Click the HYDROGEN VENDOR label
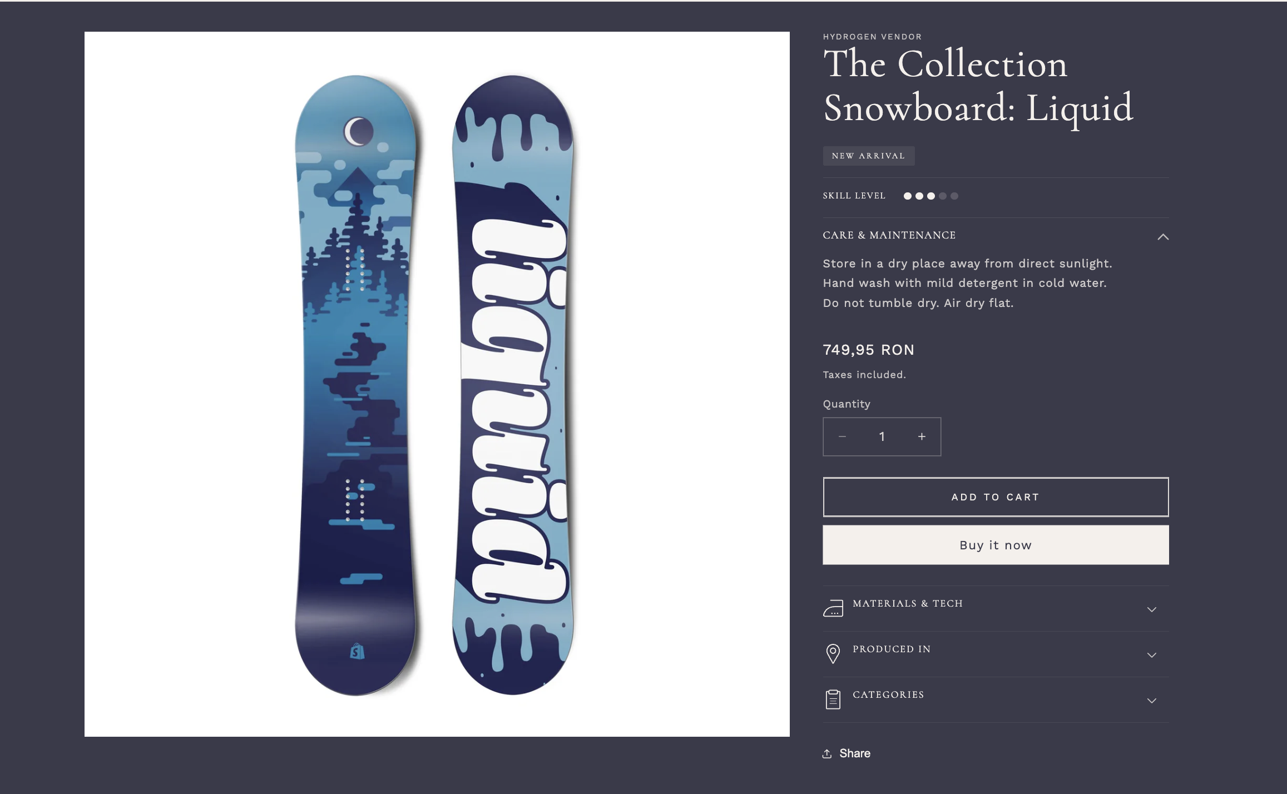Screen dimensions: 1287x794 [x=872, y=37]
